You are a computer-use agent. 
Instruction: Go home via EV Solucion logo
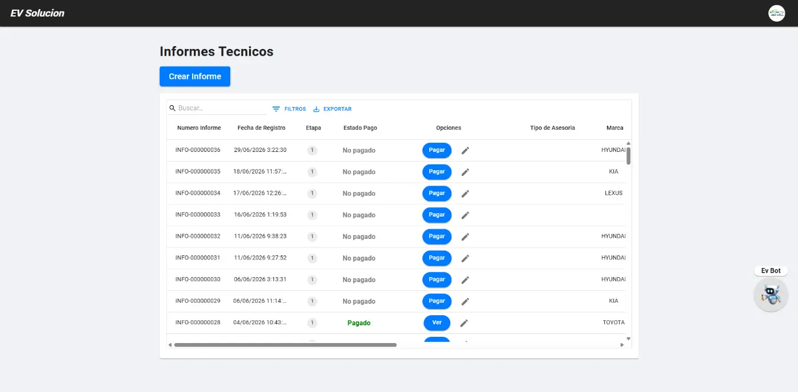coord(38,13)
